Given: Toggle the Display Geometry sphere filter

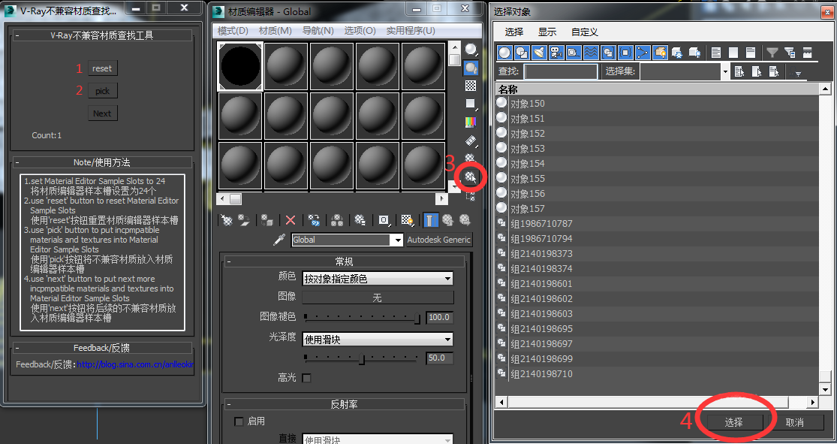Looking at the screenshot, I should click(x=505, y=53).
